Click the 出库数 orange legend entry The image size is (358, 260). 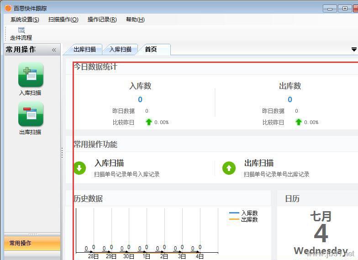click(243, 219)
